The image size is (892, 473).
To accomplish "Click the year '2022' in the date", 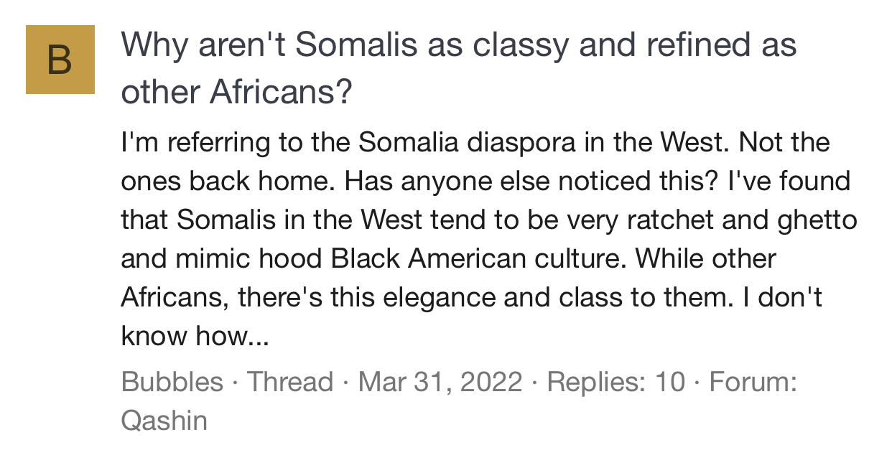I will 492,381.
